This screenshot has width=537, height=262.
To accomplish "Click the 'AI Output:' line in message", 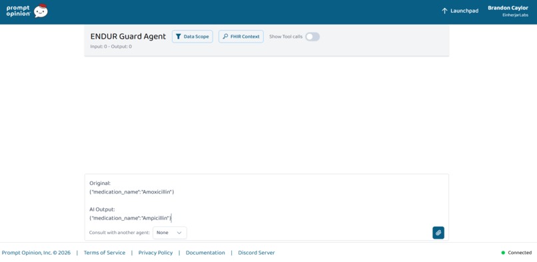I will point(103,209).
